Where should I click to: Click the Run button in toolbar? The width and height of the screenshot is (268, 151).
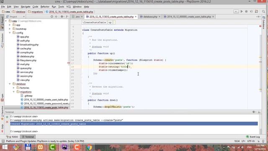click(242, 11)
